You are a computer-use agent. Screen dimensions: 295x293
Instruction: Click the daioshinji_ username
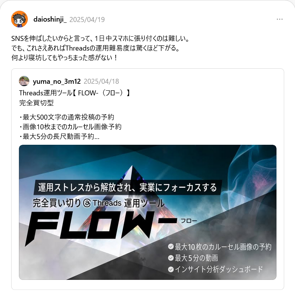(50, 19)
